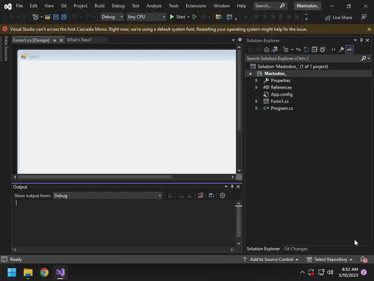Start debugging with the green Start button
Image resolution: width=374 pixels, height=281 pixels.
coord(177,17)
